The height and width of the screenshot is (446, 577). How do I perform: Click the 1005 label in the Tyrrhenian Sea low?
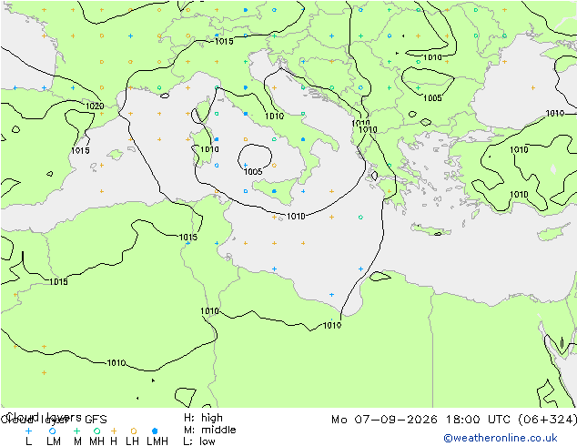(x=253, y=171)
